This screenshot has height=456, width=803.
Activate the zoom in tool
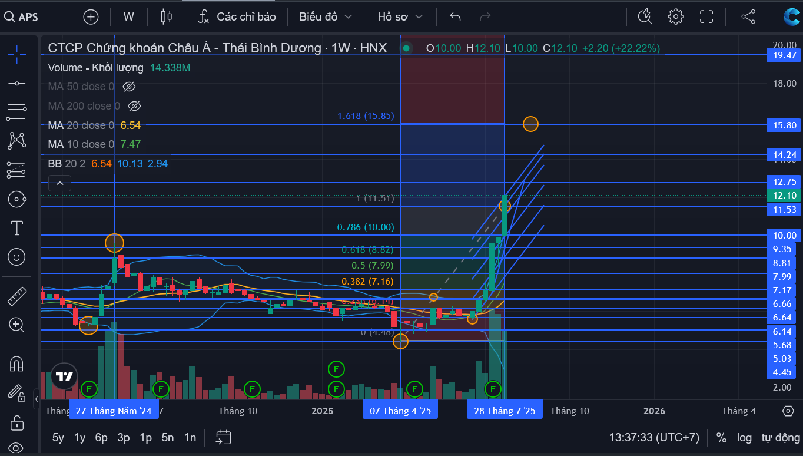click(16, 325)
